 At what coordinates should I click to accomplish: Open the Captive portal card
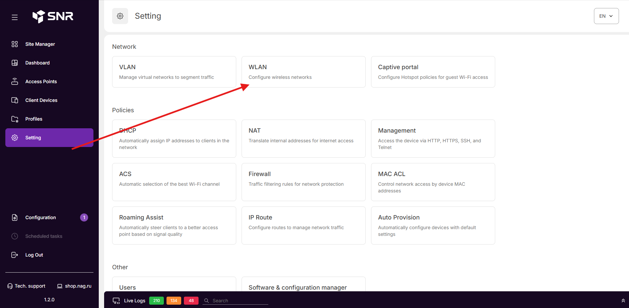click(433, 72)
